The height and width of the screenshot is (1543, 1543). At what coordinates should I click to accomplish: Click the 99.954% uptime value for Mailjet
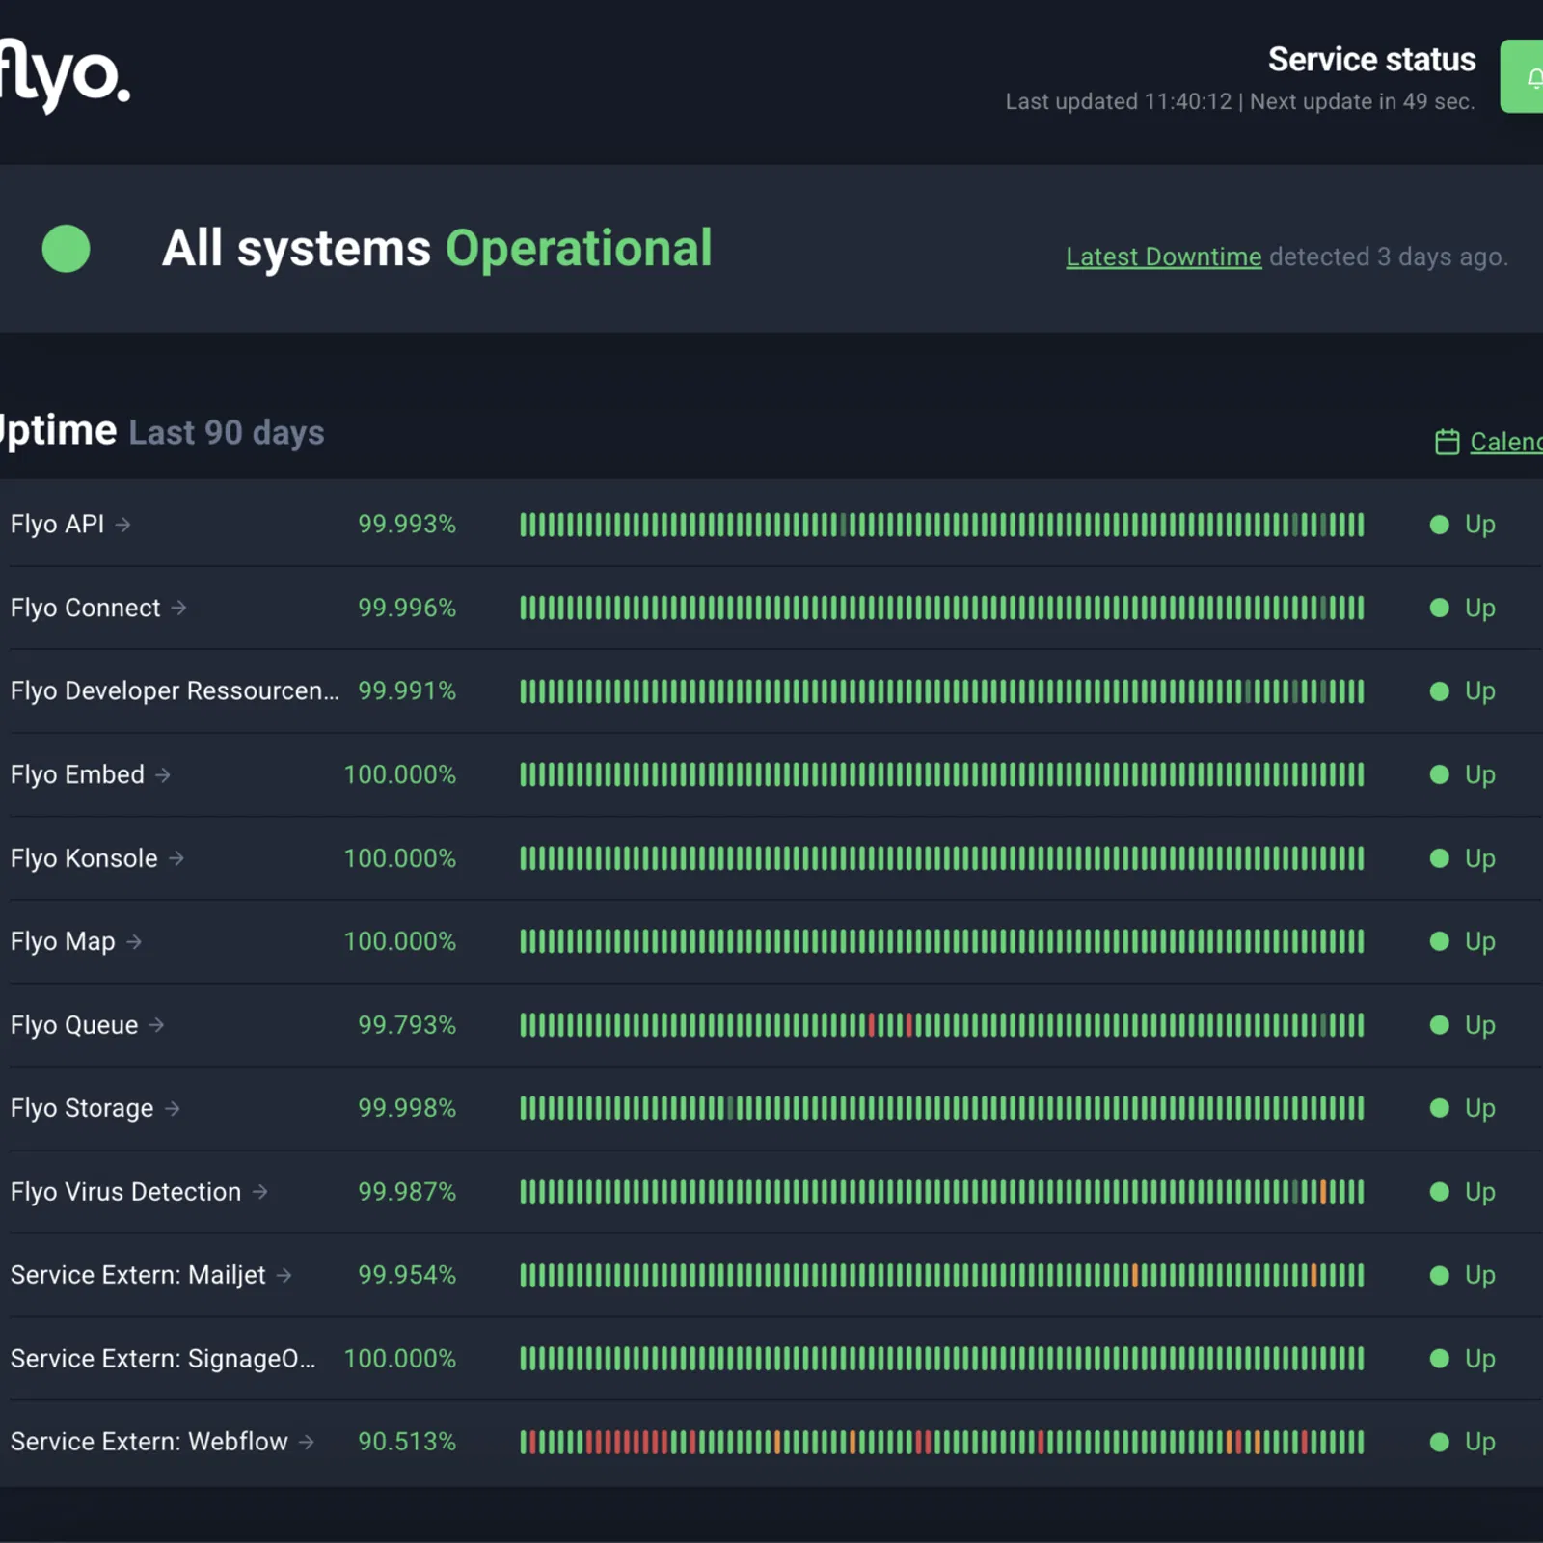407,1275
